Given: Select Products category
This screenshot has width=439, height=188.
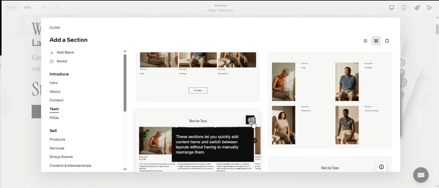Looking at the screenshot, I should point(57,140).
